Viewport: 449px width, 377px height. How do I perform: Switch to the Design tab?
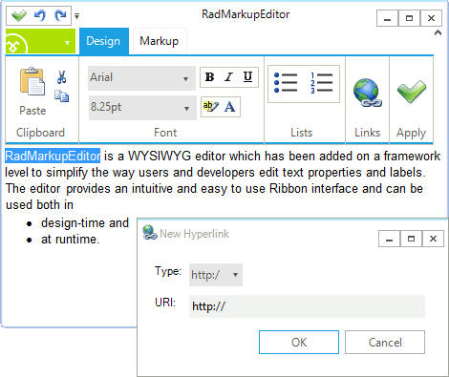click(104, 41)
